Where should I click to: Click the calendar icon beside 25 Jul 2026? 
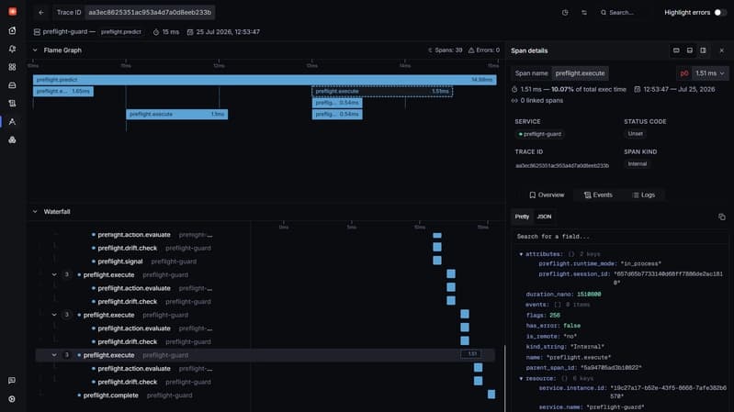coord(190,32)
